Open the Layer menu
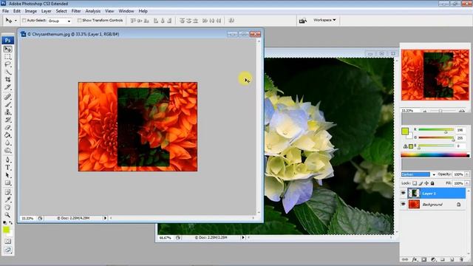Viewport: 473px width, 266px height. pos(46,11)
